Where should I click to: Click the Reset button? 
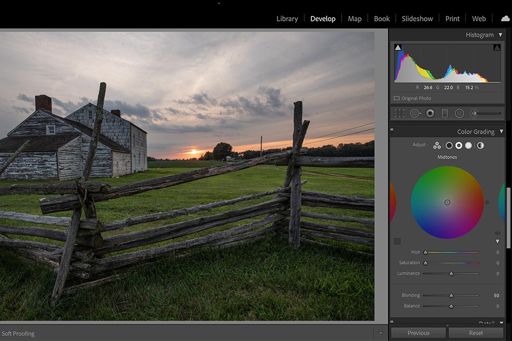(x=476, y=333)
